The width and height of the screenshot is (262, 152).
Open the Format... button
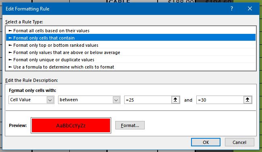(130, 125)
